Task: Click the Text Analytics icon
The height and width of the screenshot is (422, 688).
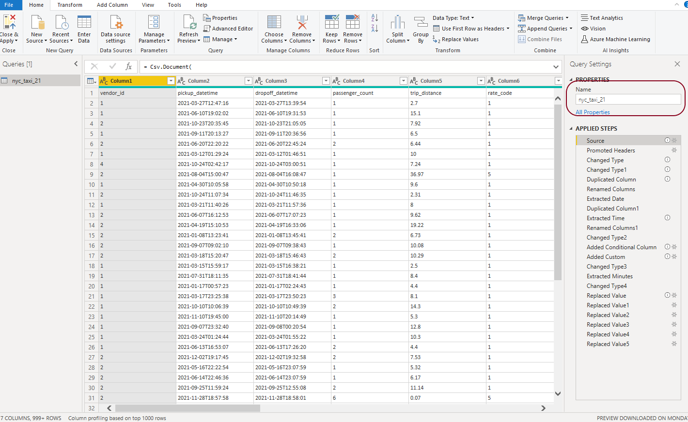Action: (585, 18)
